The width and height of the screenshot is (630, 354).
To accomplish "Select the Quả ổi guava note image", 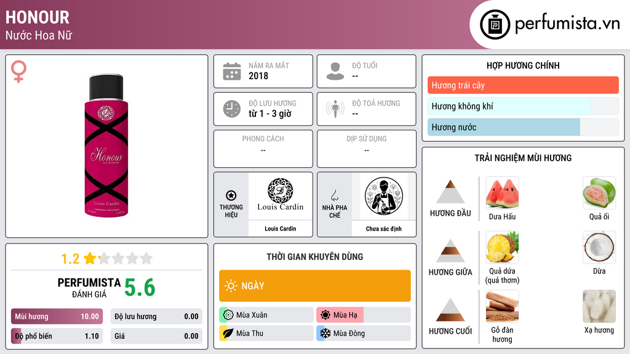I will 599,193.
